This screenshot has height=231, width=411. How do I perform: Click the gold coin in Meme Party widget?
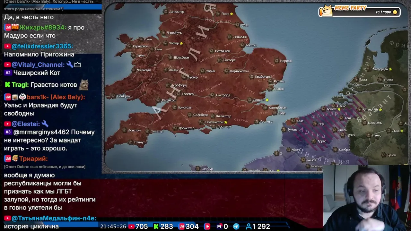[x=395, y=12]
